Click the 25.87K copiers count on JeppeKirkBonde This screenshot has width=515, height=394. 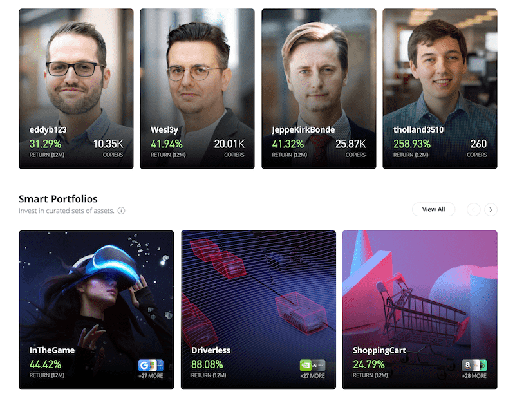(x=350, y=144)
